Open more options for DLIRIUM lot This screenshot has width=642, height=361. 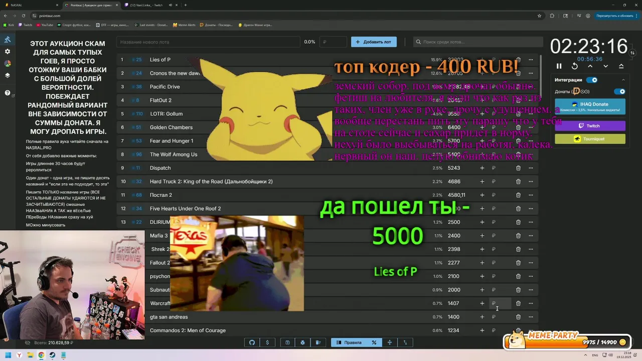click(x=531, y=222)
